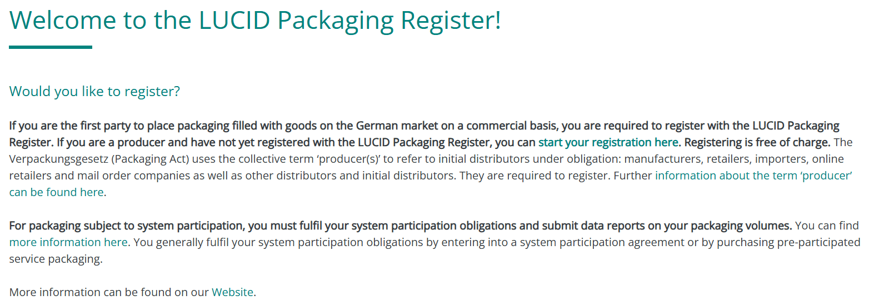The image size is (869, 305).
Task: Click the teal underline bar beneath the title
Action: (51, 47)
